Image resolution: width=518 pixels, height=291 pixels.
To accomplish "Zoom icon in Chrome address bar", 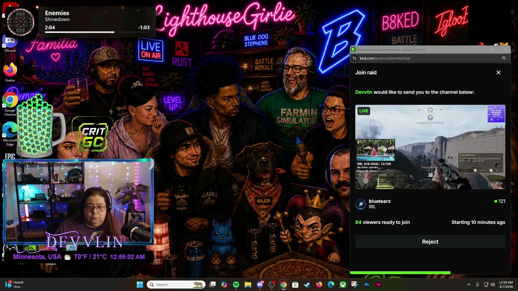I will (504, 58).
